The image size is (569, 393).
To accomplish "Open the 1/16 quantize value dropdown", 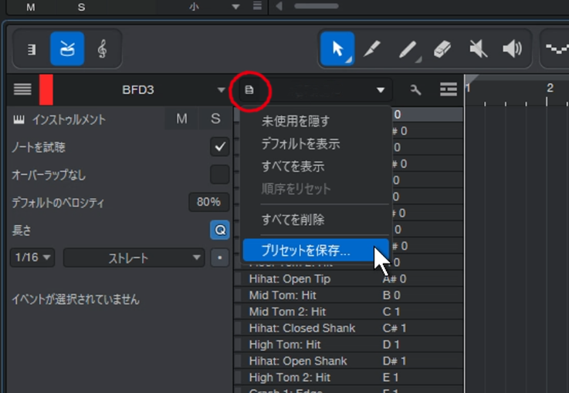I will [x=32, y=257].
